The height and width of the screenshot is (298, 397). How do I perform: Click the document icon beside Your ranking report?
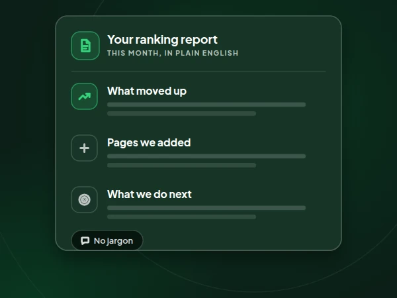(x=85, y=46)
